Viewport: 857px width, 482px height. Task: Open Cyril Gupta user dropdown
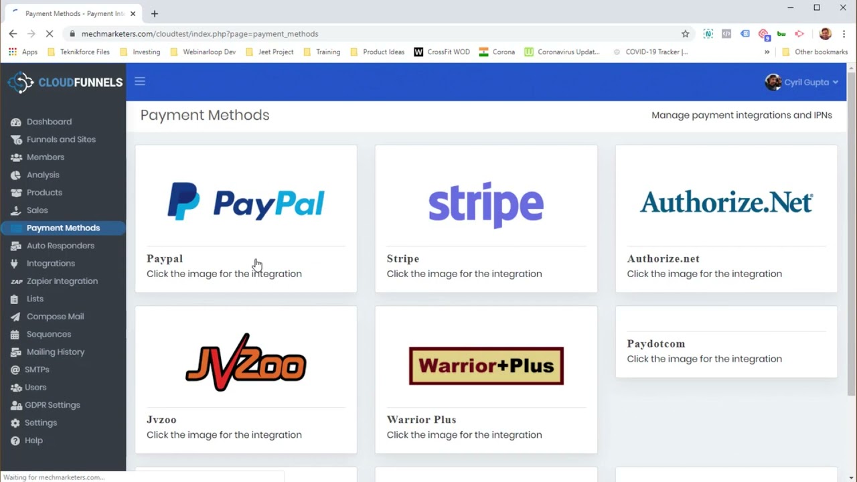(801, 82)
